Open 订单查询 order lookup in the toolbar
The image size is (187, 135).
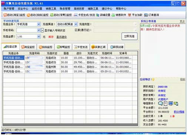coord(151,15)
